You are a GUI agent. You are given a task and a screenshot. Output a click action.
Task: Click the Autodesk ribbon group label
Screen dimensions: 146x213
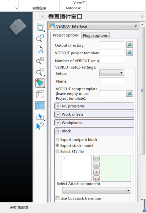[73, 8]
